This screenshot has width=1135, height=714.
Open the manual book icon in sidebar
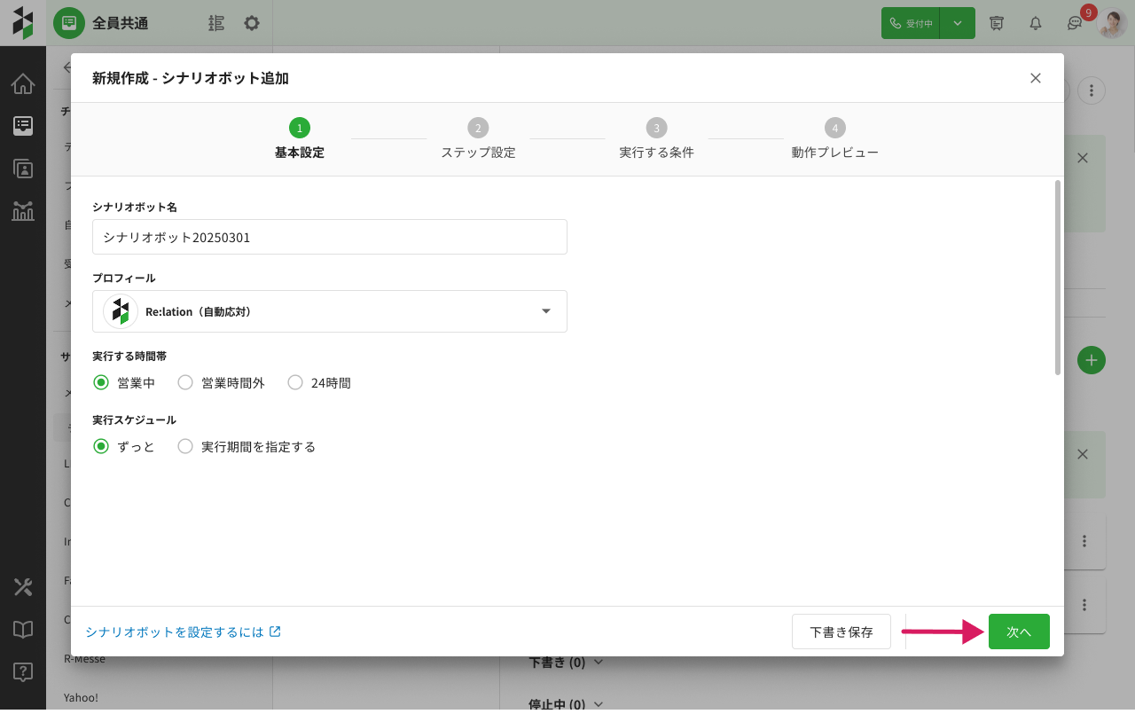coord(23,630)
